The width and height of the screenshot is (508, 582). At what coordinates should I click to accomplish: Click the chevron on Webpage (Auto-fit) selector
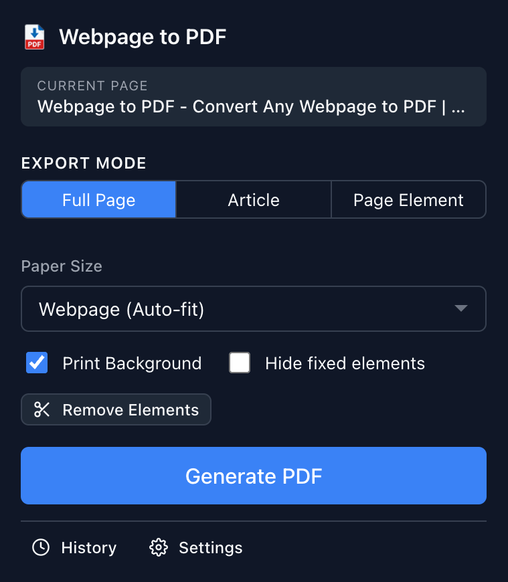pos(462,308)
